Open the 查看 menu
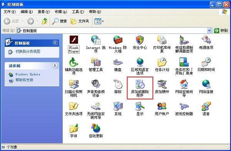This screenshot has width=231, height=151. tap(44, 12)
